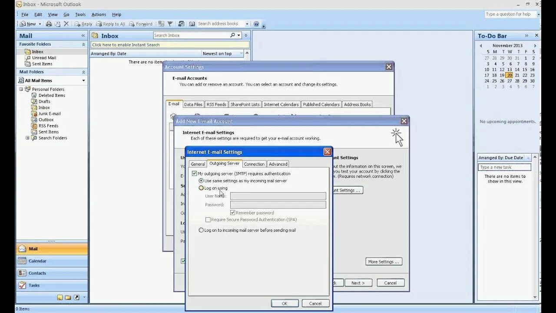Click the Shortcuts small icon
This screenshot has height=313, width=556.
[76, 298]
